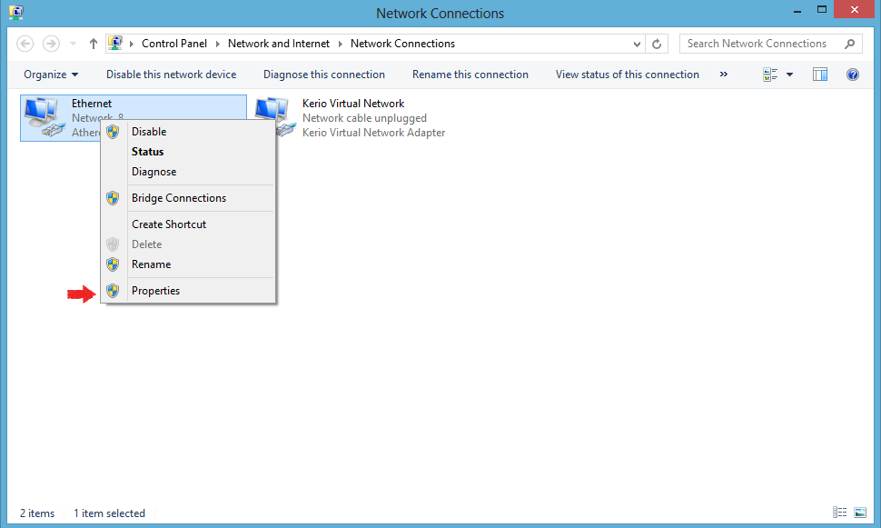
Task: Click the search magnifier icon
Action: click(x=850, y=44)
